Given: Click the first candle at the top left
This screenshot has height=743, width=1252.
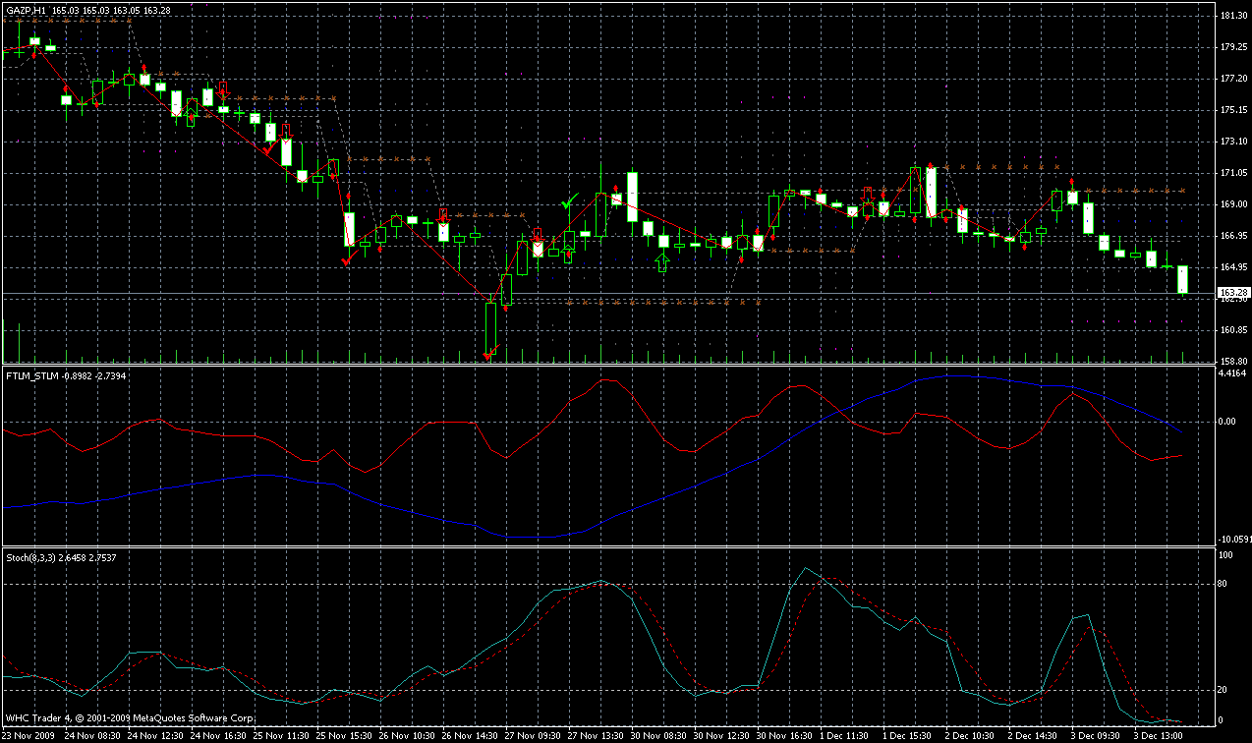Looking at the screenshot, I should [x=34, y=42].
